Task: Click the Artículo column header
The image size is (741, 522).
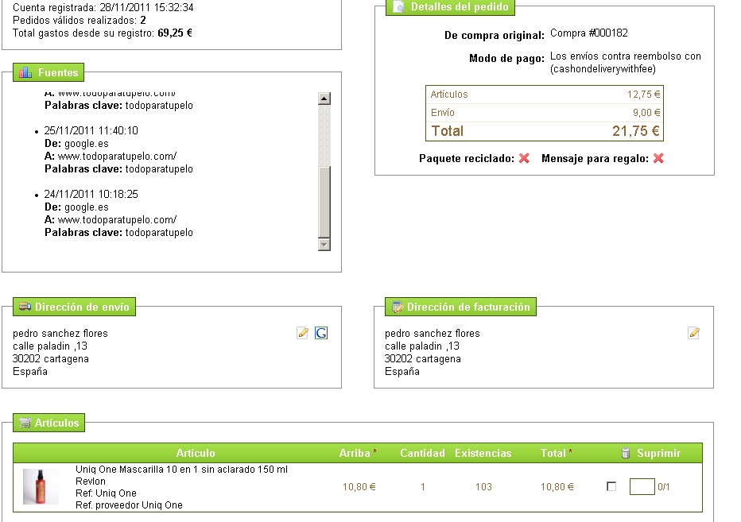Action: [196, 453]
